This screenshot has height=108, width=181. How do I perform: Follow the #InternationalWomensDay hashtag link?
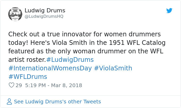click(x=50, y=68)
